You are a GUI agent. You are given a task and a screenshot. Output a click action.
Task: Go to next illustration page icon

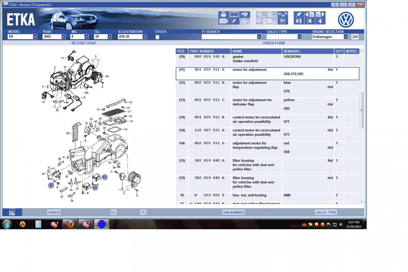pos(320,14)
